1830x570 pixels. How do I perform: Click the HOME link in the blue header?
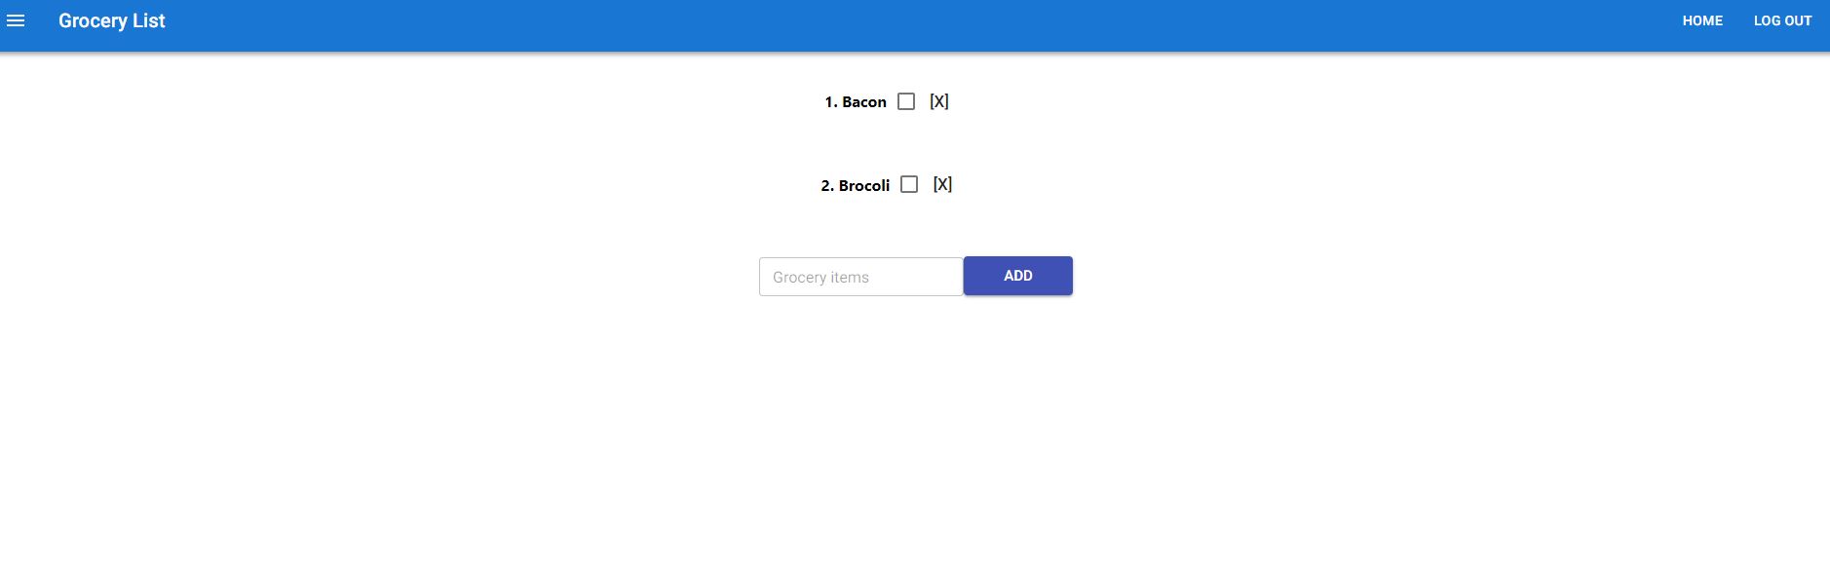pos(1702,20)
